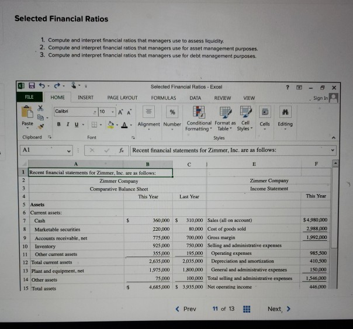Image resolution: width=353 pixels, height=329 pixels.
Task: Switch to the VIEW tab
Action: coord(249,98)
